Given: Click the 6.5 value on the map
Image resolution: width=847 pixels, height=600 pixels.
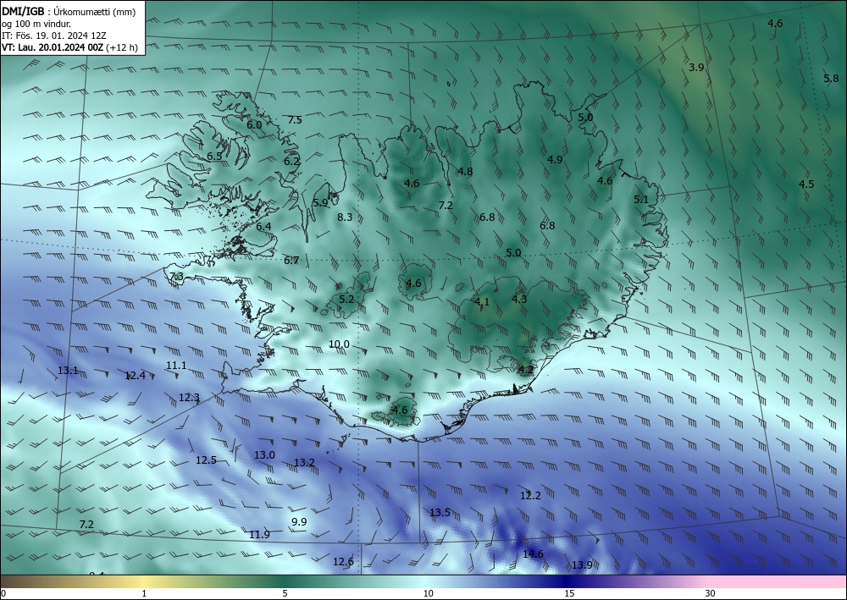Looking at the screenshot, I should point(214,156).
